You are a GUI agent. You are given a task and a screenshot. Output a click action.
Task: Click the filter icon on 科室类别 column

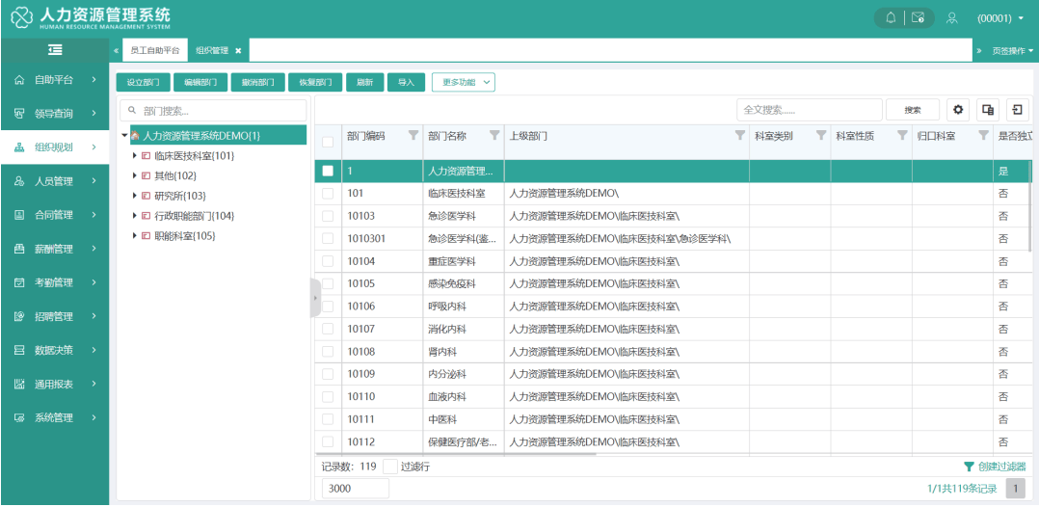click(821, 136)
